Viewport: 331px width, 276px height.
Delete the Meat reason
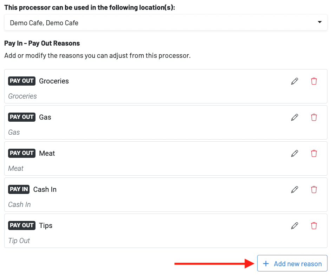pyautogui.click(x=314, y=153)
